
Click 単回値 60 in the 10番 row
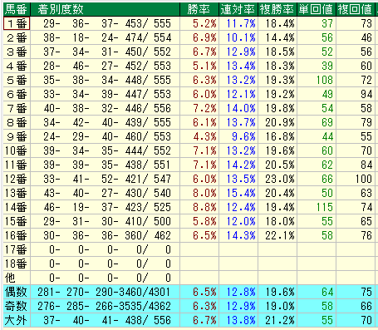(327, 150)
